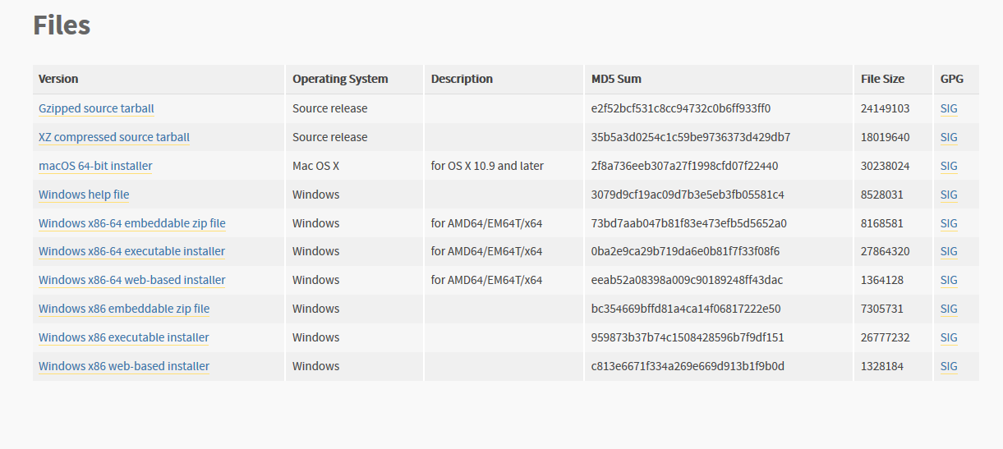This screenshot has height=449, width=1003.
Task: Click the Files section heading
Action: click(62, 25)
